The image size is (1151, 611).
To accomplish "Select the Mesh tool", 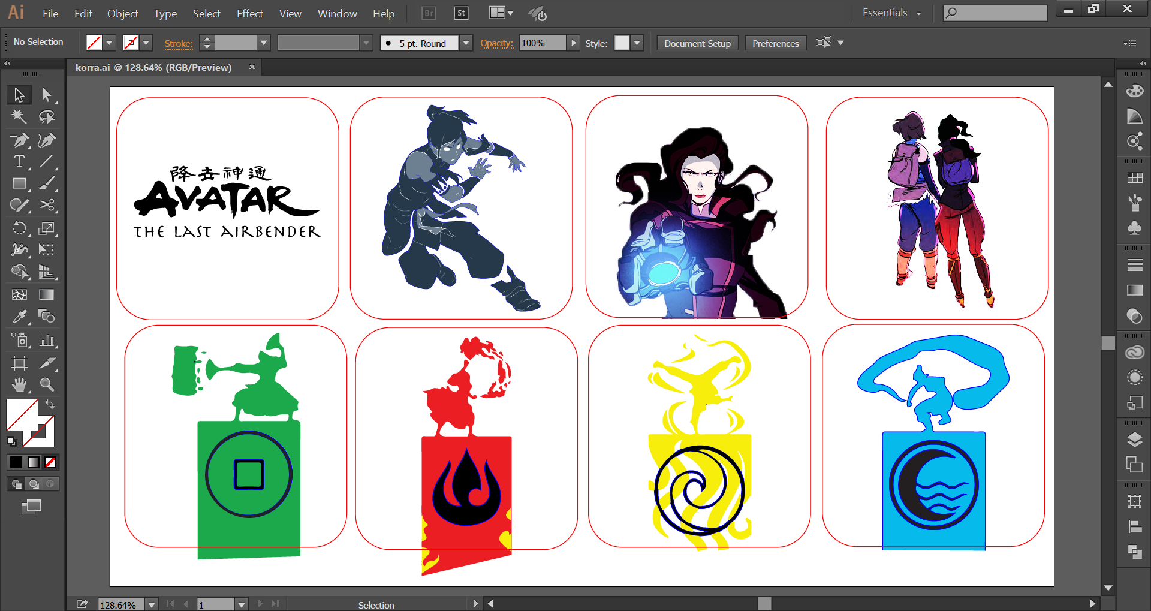I will pyautogui.click(x=19, y=294).
